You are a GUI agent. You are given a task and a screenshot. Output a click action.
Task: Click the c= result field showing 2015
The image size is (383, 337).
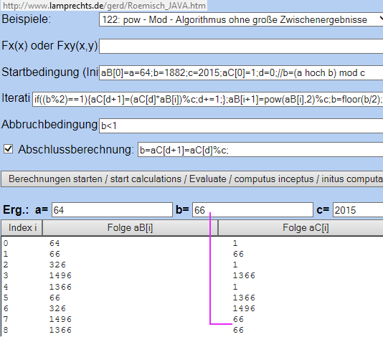pos(358,210)
